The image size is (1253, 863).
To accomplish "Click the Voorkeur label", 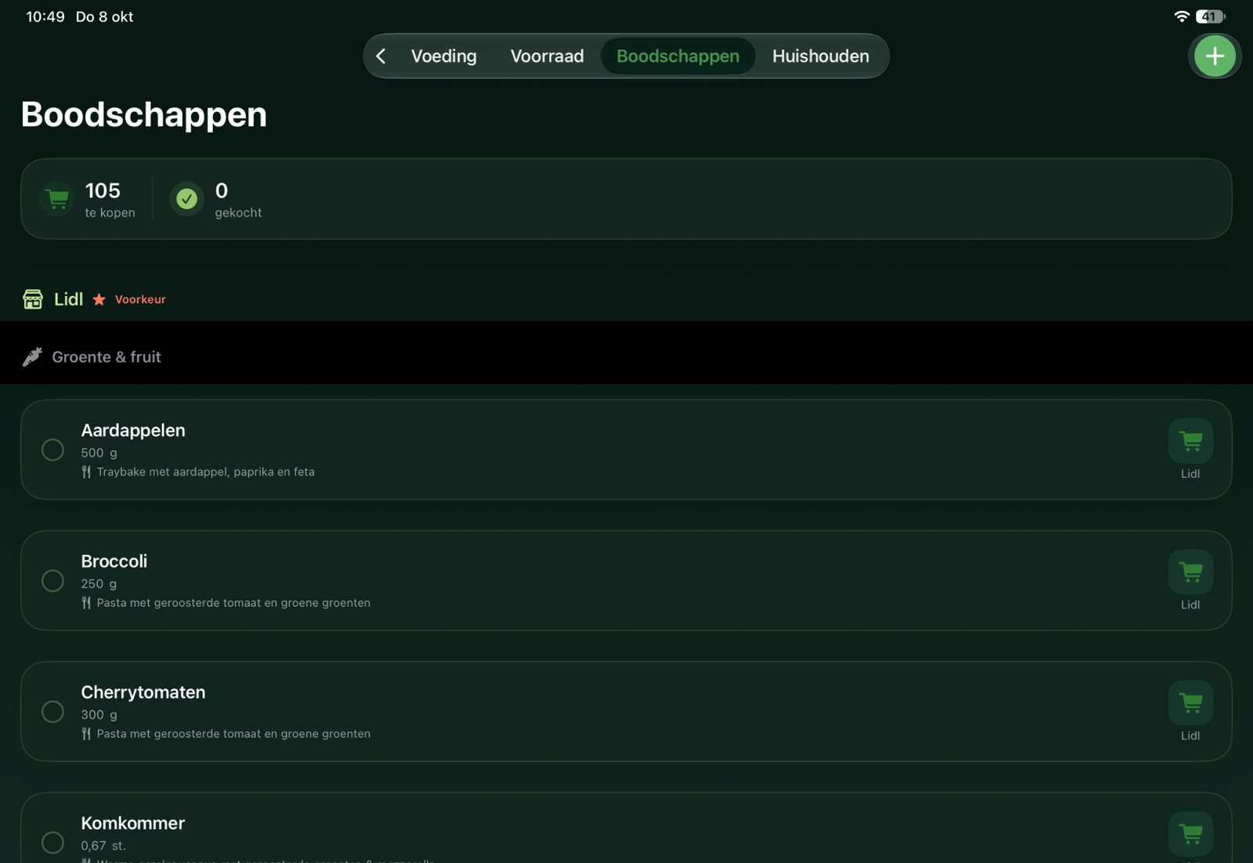I will tap(140, 299).
